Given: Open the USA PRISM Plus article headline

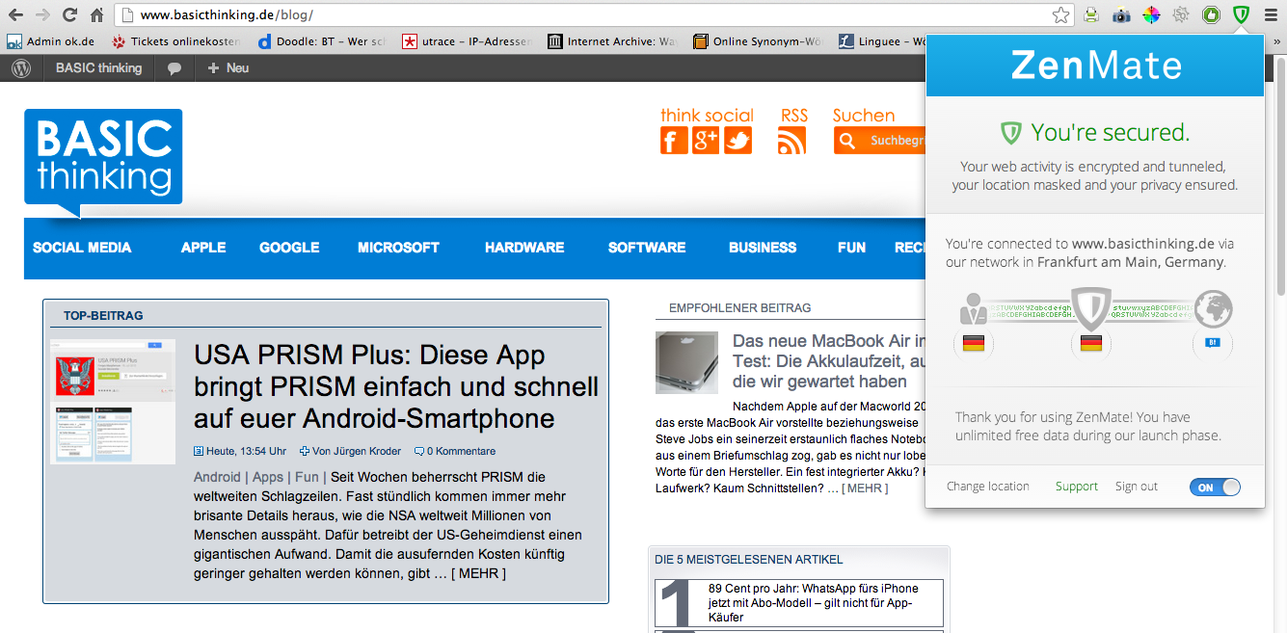Looking at the screenshot, I should (396, 386).
